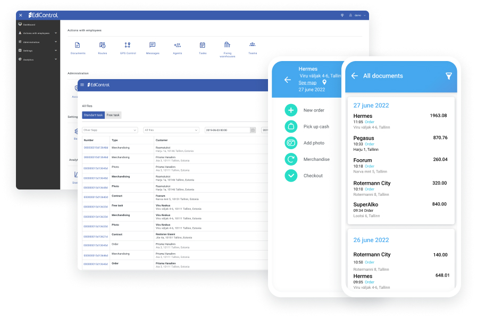
Task: Open the Foorum 260.04 order
Action: [x=400, y=166]
